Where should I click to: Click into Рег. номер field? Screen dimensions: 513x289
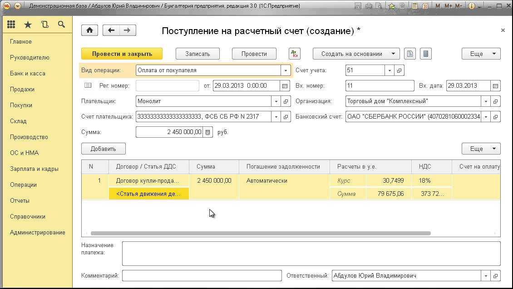click(x=167, y=86)
